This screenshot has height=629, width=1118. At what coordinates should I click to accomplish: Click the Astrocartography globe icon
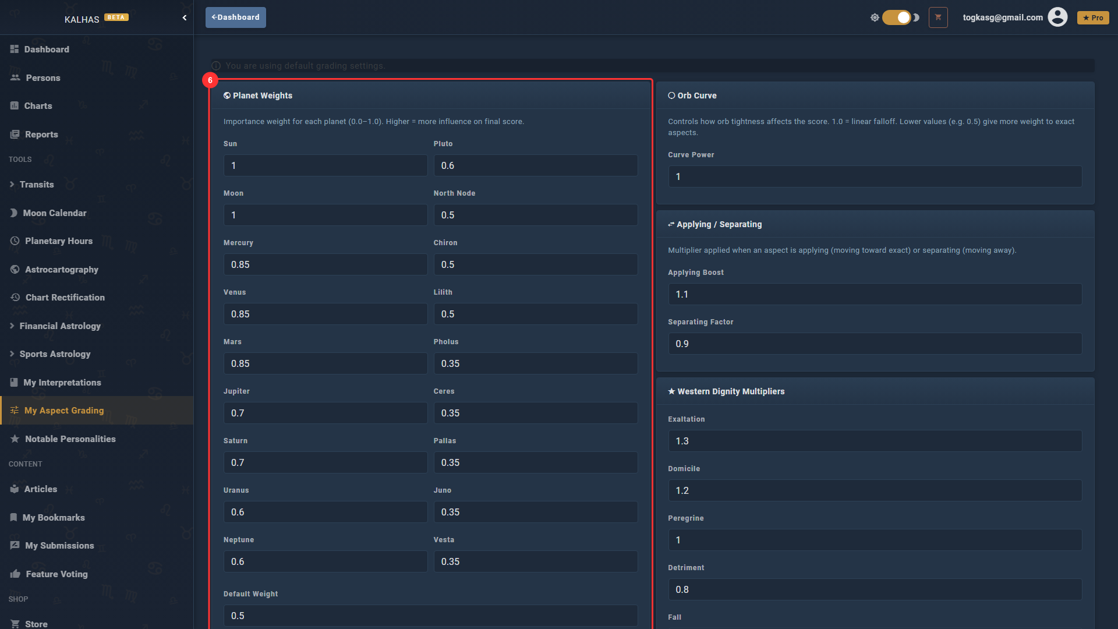pyautogui.click(x=15, y=270)
